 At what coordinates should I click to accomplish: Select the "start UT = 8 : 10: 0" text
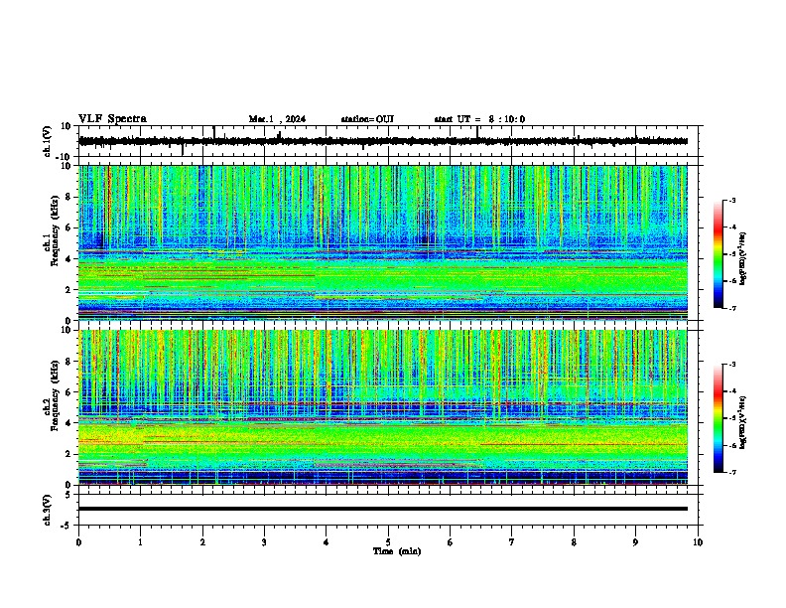click(479, 119)
